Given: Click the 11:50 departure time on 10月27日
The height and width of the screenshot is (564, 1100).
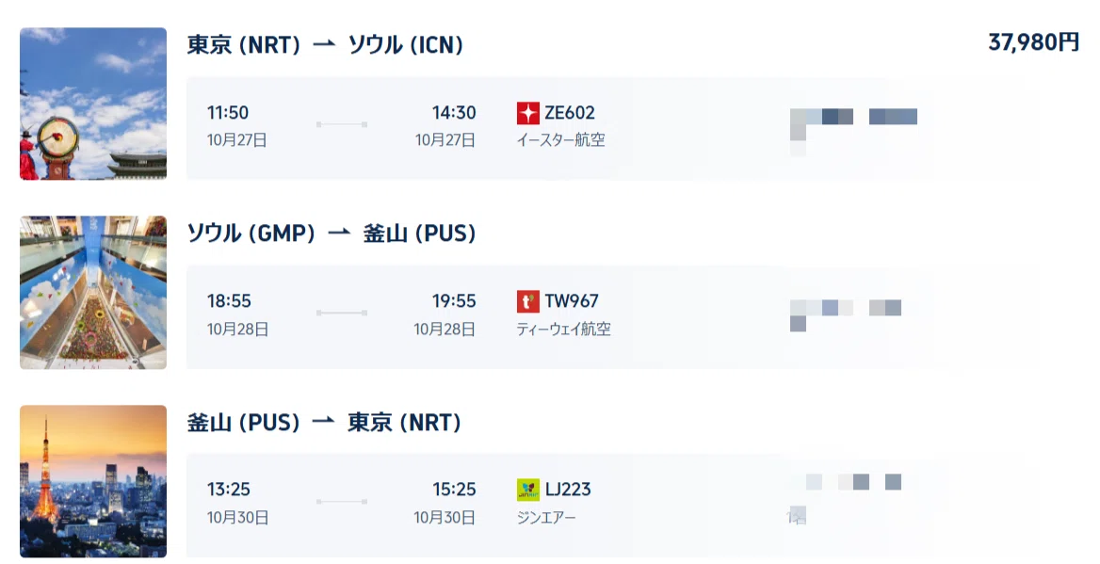Looking at the screenshot, I should [x=228, y=113].
